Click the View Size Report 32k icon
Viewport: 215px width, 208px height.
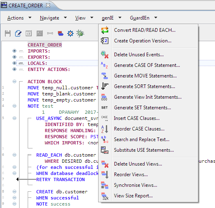(105, 196)
